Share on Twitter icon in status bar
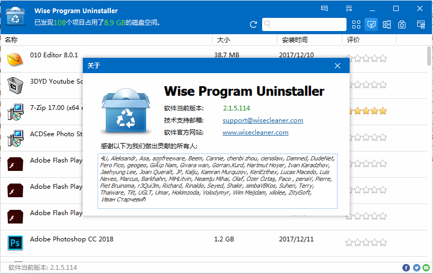Viewport: 433px width, 274px height. point(417,267)
